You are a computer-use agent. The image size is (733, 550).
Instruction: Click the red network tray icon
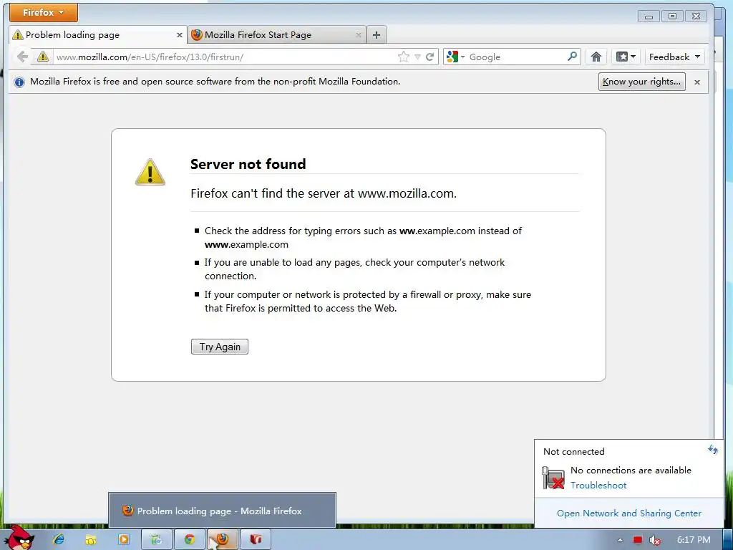point(638,540)
